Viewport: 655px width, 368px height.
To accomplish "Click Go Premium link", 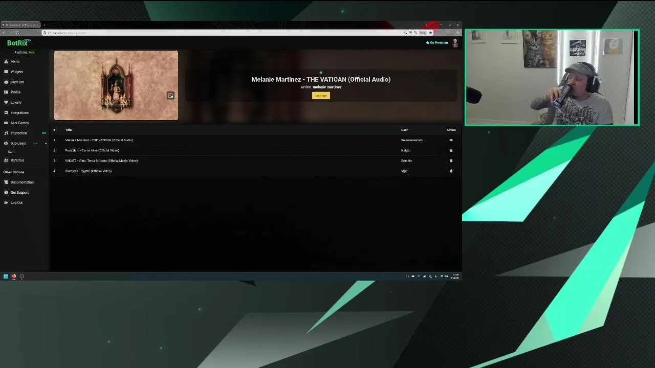I will pos(437,42).
